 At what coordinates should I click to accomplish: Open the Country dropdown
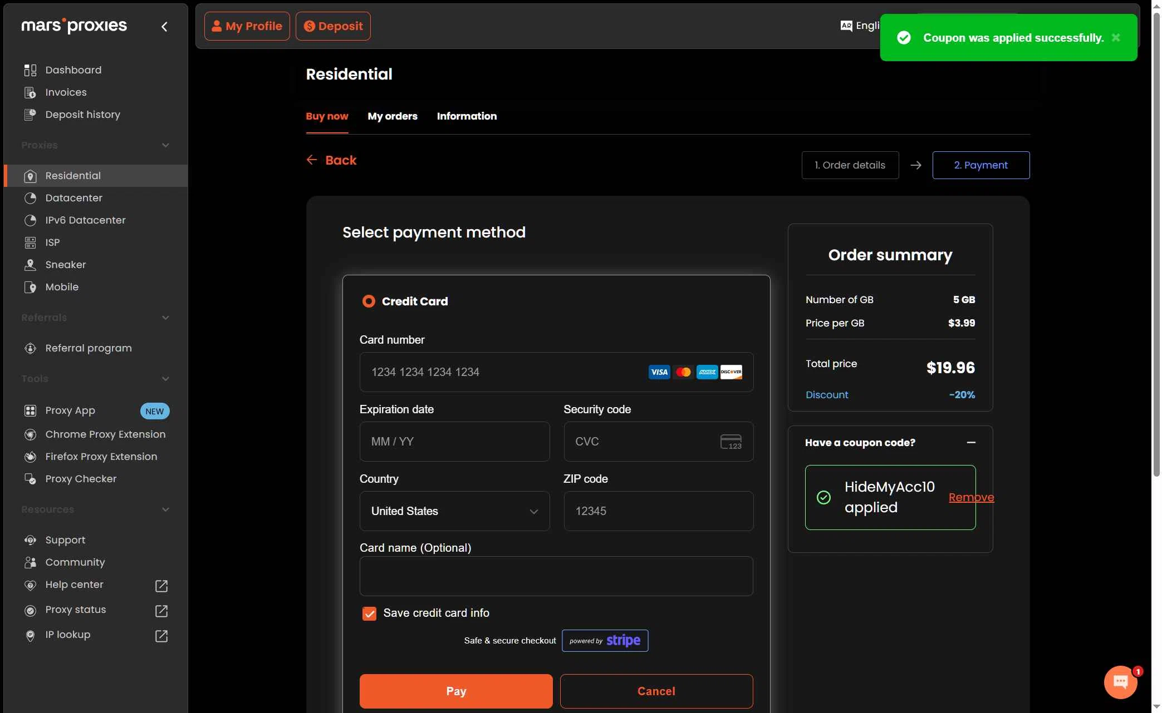[x=454, y=511]
